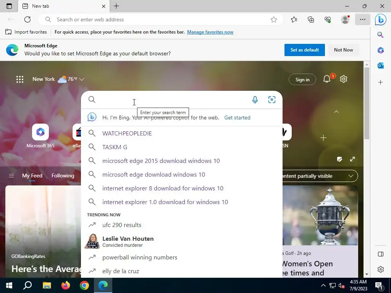Select elly de la cruz trend
Image resolution: width=391 pixels, height=293 pixels.
click(181, 271)
